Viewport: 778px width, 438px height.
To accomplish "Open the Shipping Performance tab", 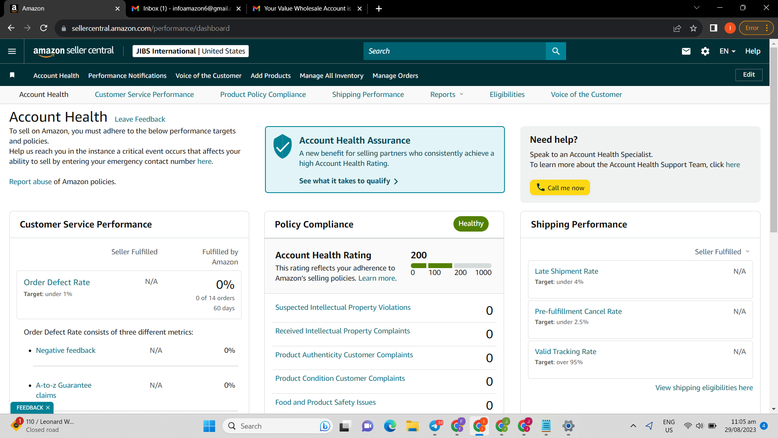I will 368,94.
